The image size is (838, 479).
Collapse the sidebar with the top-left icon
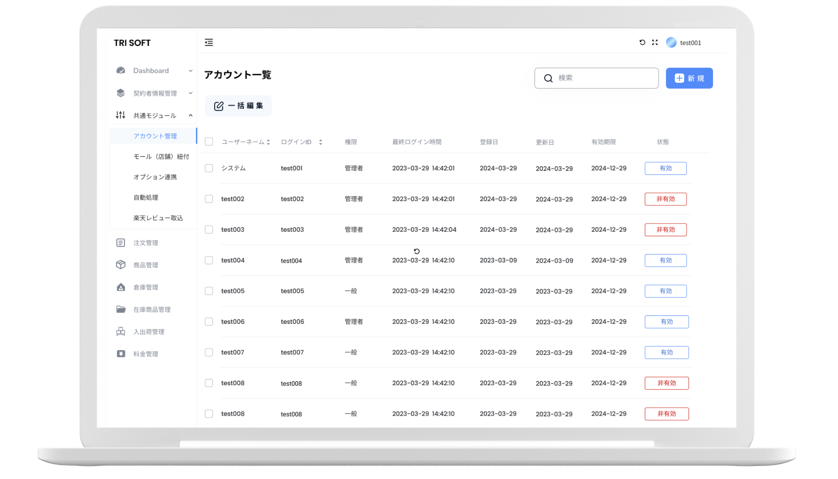[209, 43]
